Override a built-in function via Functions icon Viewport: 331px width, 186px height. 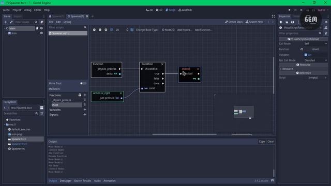(x=80, y=95)
